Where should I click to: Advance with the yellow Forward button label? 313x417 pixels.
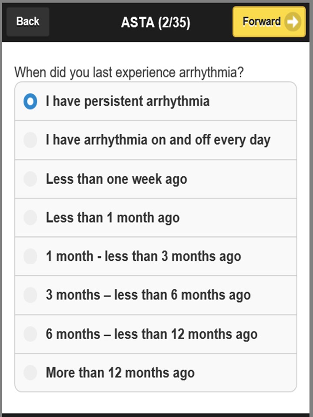coord(262,22)
